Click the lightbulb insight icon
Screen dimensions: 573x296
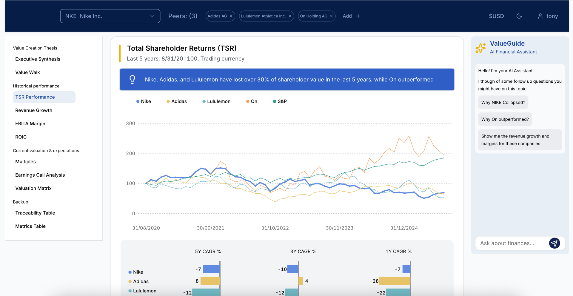132,79
